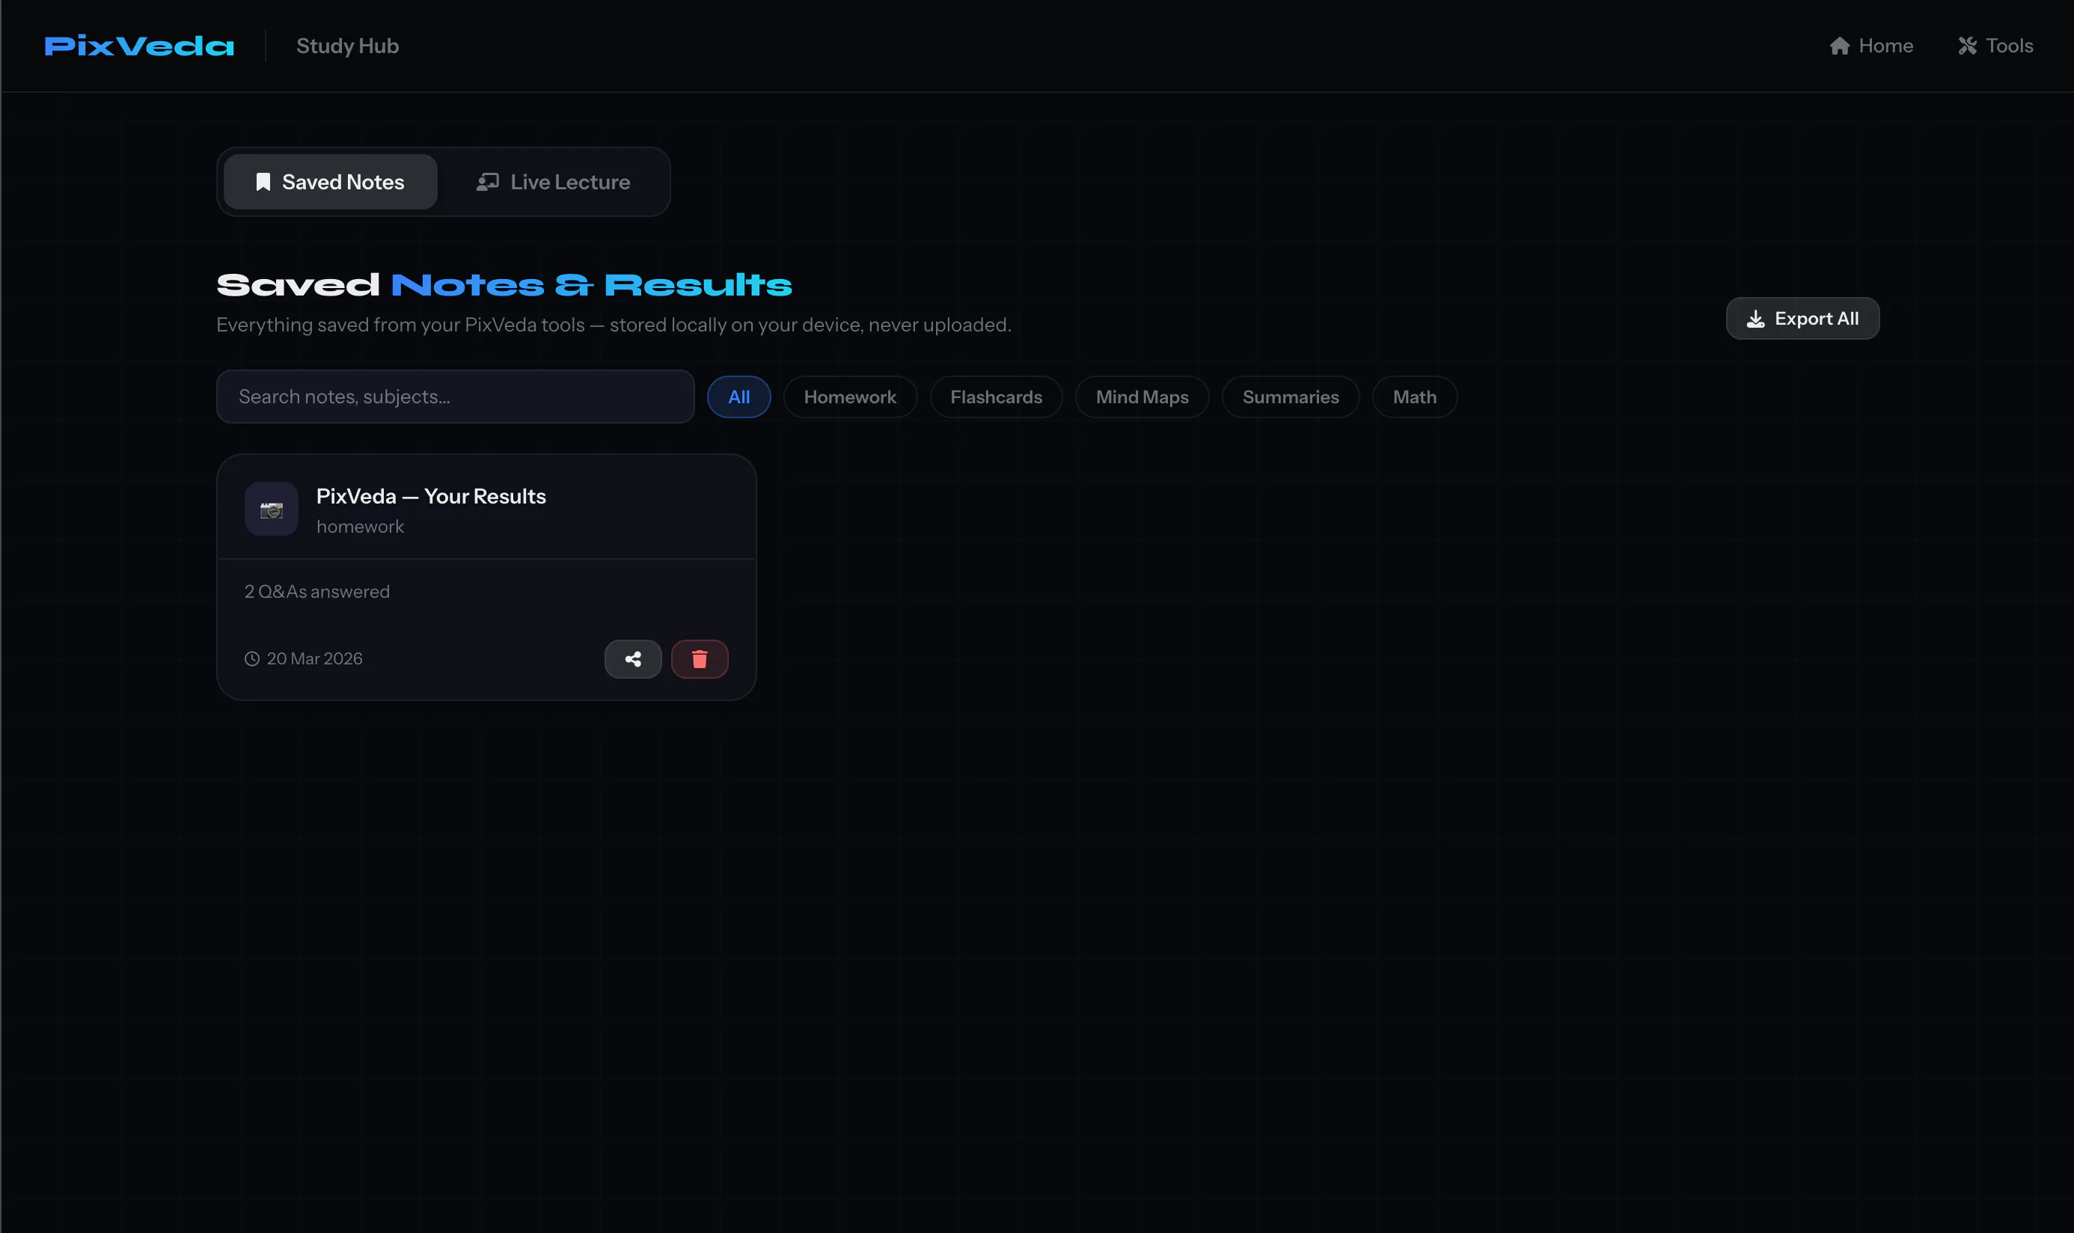Click the Study Hub header label
Viewport: 2074px width, 1233px height.
347,46
